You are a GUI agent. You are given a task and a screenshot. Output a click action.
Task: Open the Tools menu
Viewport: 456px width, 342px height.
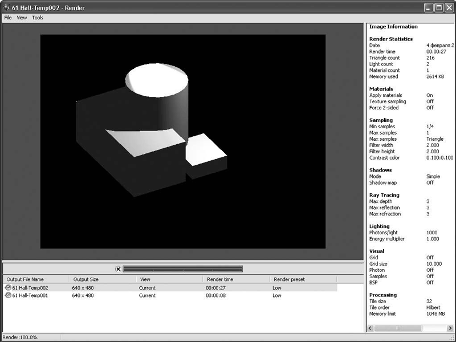(38, 18)
